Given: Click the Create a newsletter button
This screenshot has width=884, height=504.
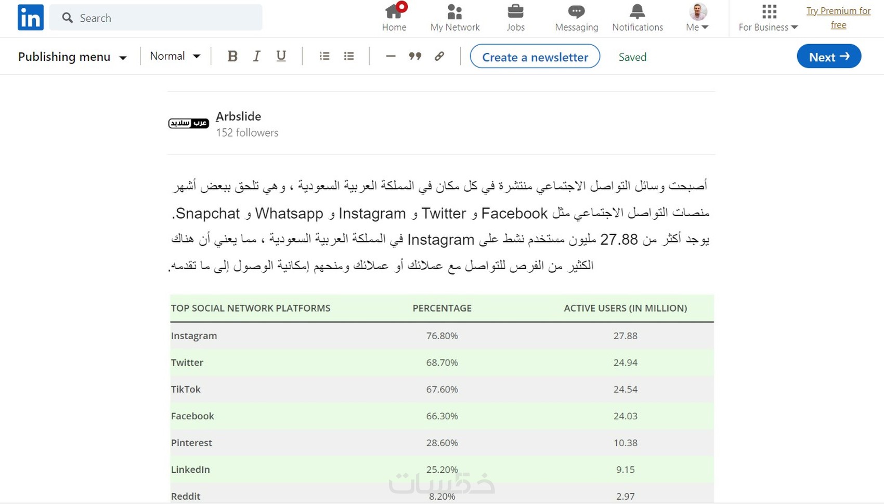Looking at the screenshot, I should [535, 57].
